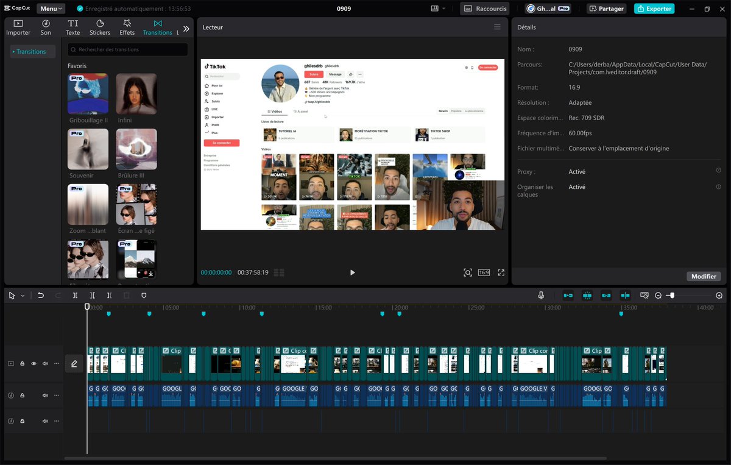Open the Importer tab
Image resolution: width=731 pixels, height=465 pixels.
18,27
